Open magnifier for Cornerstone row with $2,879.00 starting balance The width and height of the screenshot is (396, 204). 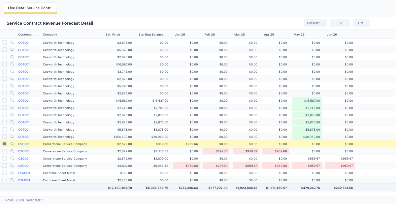(12, 158)
